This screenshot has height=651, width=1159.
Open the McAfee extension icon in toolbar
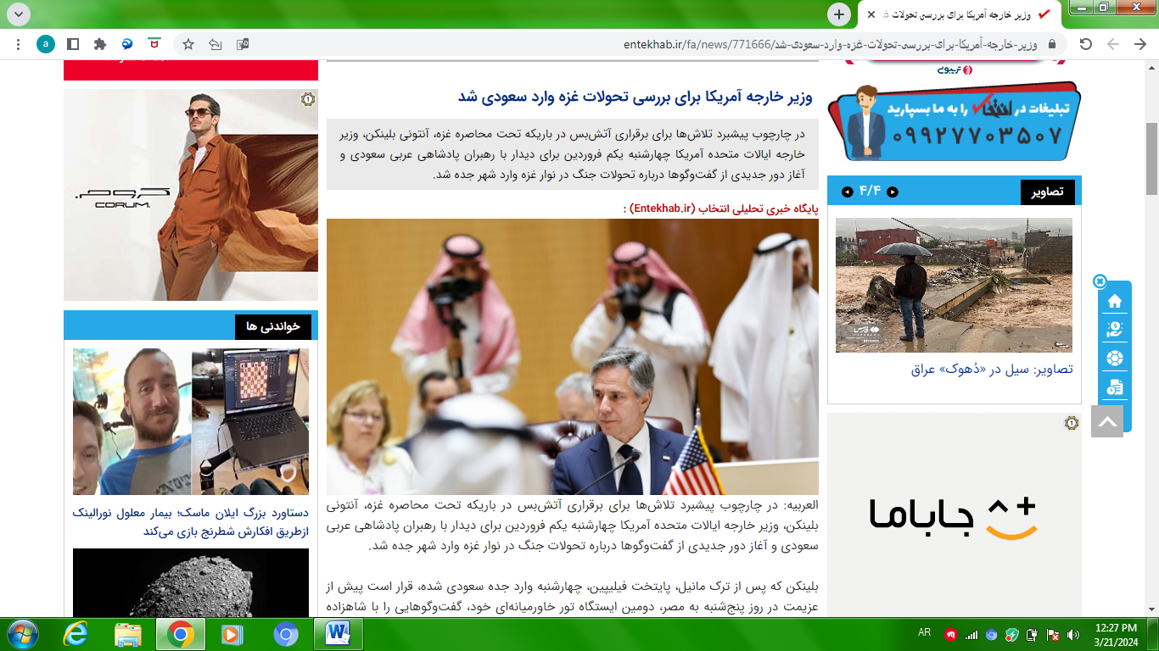click(154, 44)
